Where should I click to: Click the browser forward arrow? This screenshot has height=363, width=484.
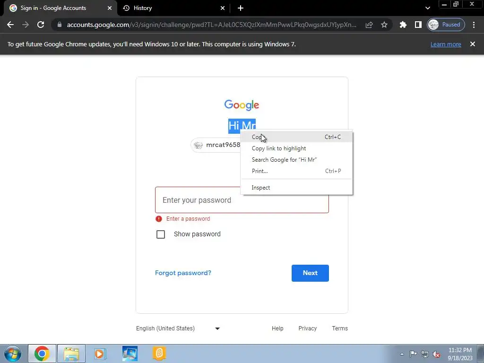coord(26,25)
